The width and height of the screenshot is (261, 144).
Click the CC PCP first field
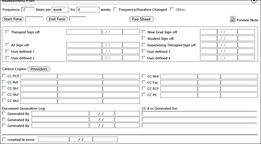39,76
